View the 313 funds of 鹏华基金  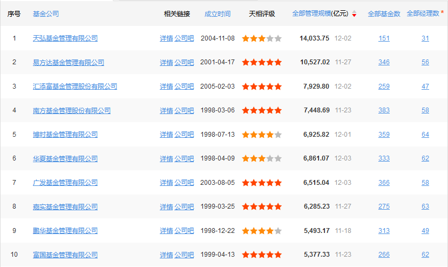tap(384, 231)
